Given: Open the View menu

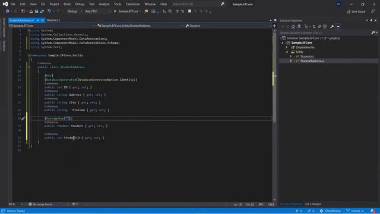Looking at the screenshot, I should point(33,4).
